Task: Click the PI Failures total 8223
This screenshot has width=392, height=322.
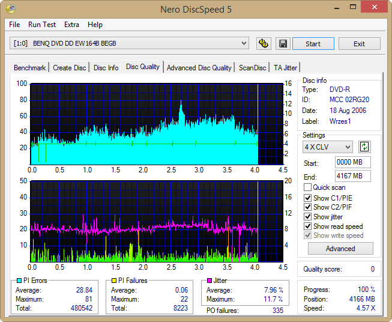Action: tap(181, 308)
